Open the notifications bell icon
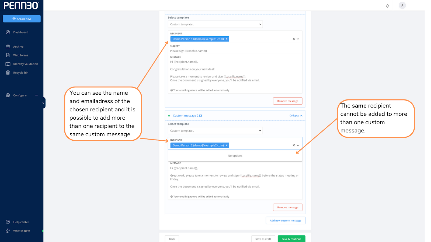The height and width of the screenshot is (242, 431). click(387, 6)
